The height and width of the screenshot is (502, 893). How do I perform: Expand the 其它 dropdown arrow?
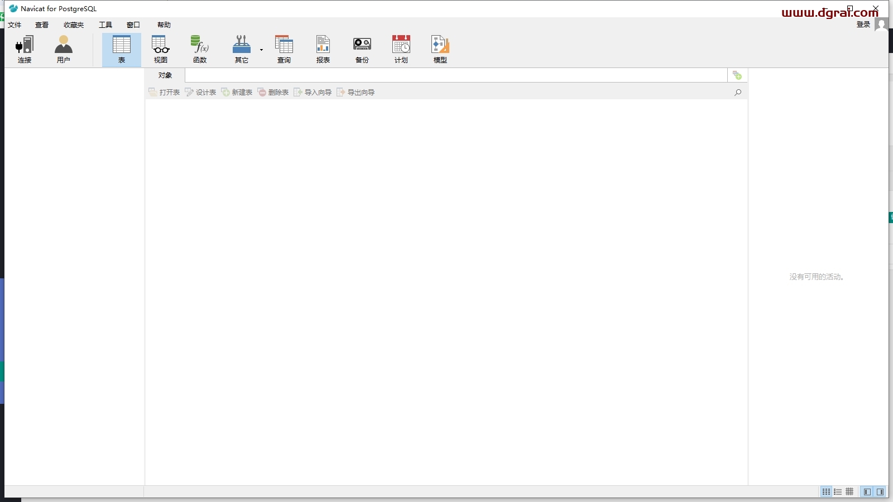tap(261, 50)
